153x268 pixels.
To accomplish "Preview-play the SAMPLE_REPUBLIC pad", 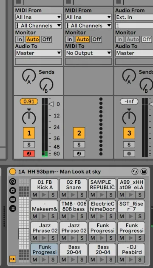I will (x=102, y=195).
